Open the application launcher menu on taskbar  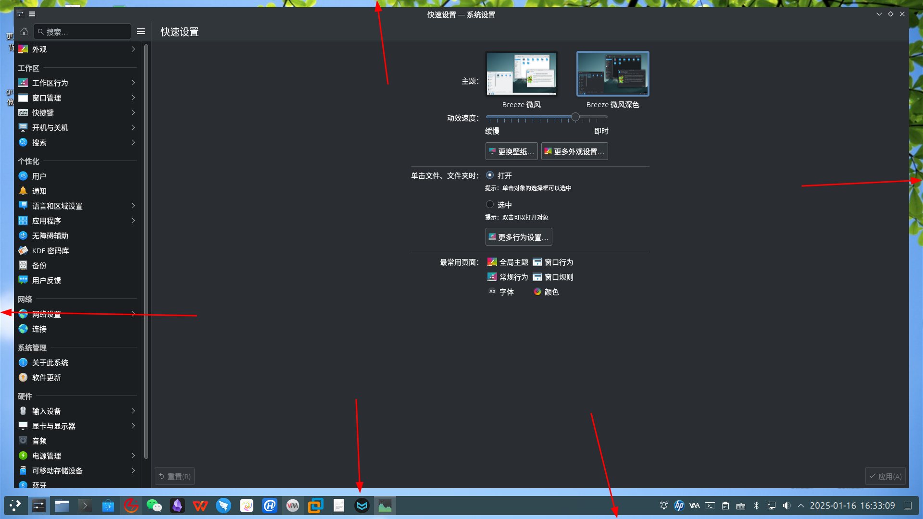pyautogui.click(x=16, y=506)
